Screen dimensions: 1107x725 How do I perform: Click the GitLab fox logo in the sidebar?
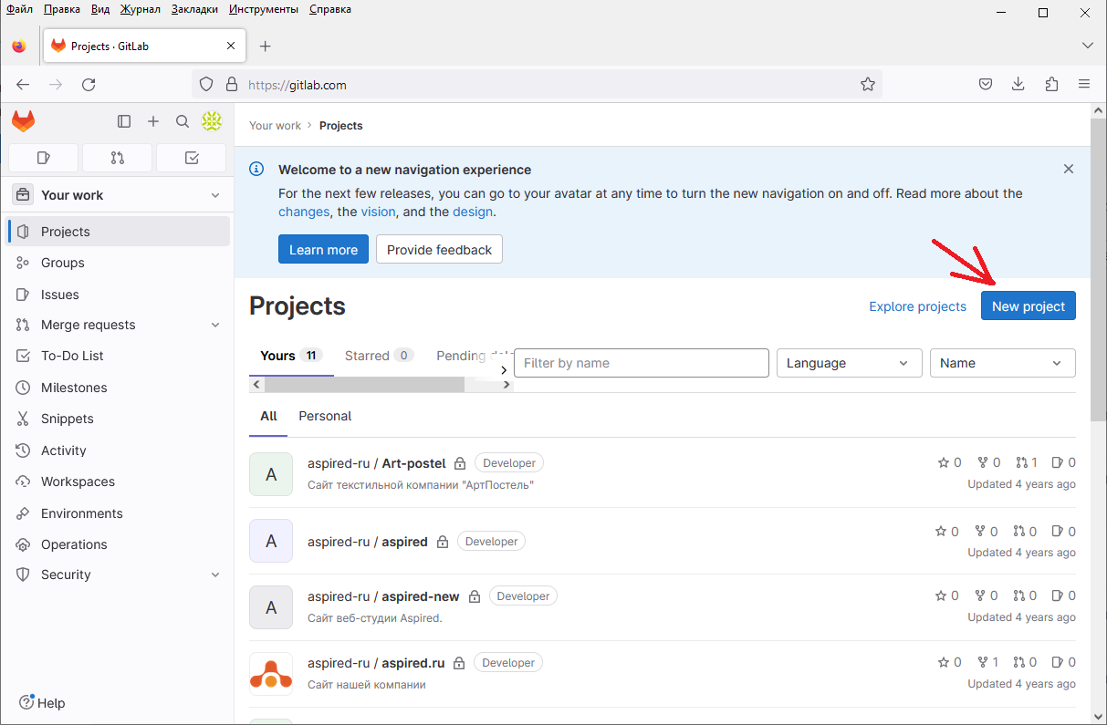pyautogui.click(x=23, y=121)
